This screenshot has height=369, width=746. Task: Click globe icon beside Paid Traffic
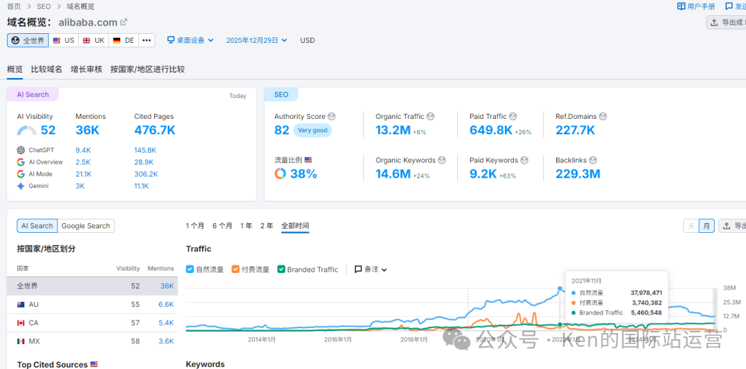513,116
